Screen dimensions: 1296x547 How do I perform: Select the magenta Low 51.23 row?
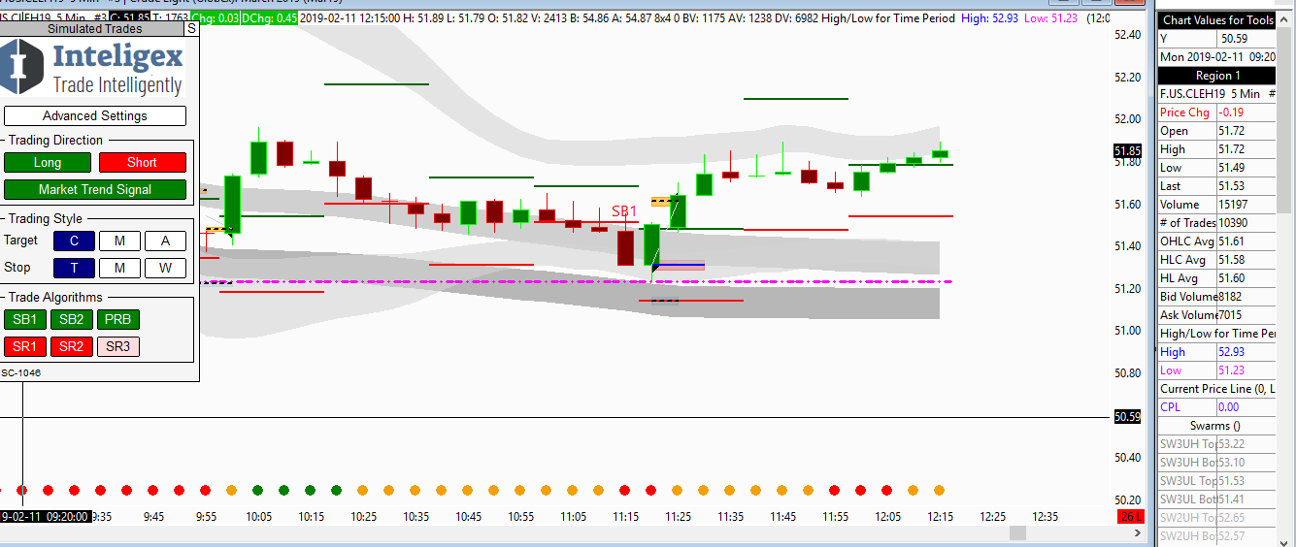pyautogui.click(x=1216, y=370)
